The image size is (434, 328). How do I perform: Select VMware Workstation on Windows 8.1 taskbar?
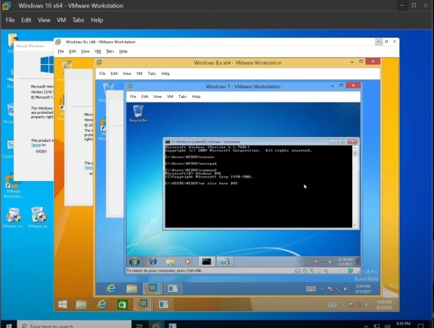(142, 304)
